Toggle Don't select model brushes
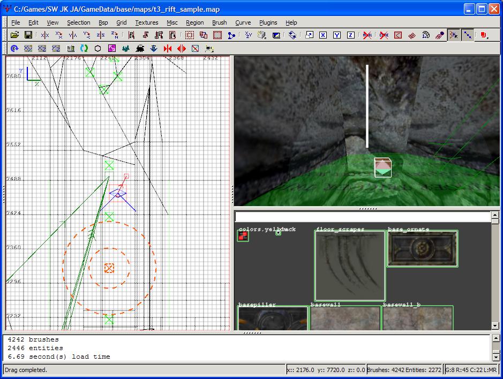The image size is (503, 379). (x=367, y=35)
